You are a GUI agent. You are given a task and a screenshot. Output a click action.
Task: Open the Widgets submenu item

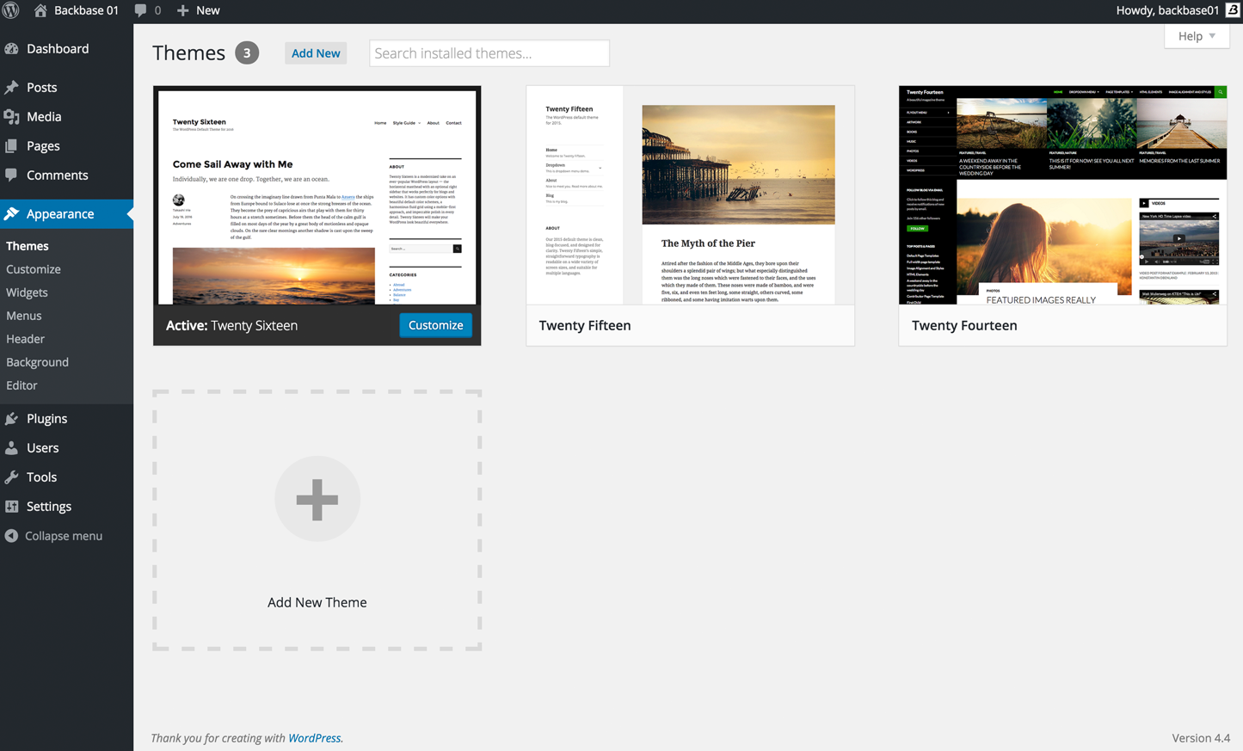coord(27,292)
